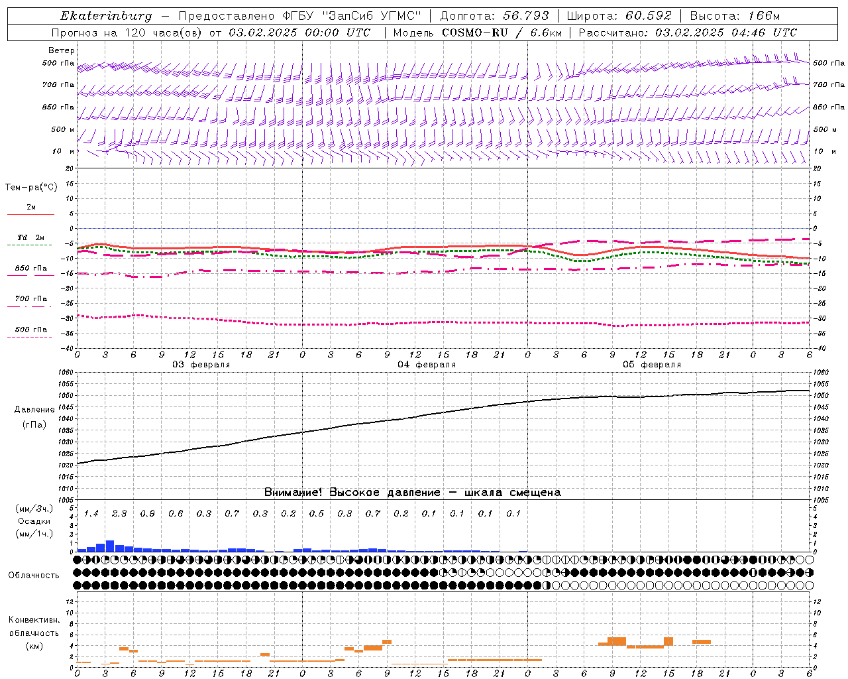Image resolution: width=848 pixels, height=679 pixels.
Task: Click the "04 февраля" date label
Action: coord(427,365)
